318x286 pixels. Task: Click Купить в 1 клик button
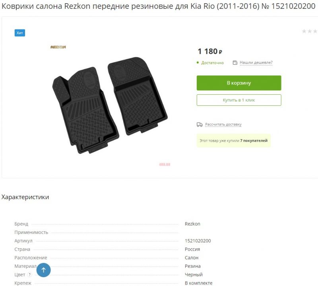(x=239, y=100)
